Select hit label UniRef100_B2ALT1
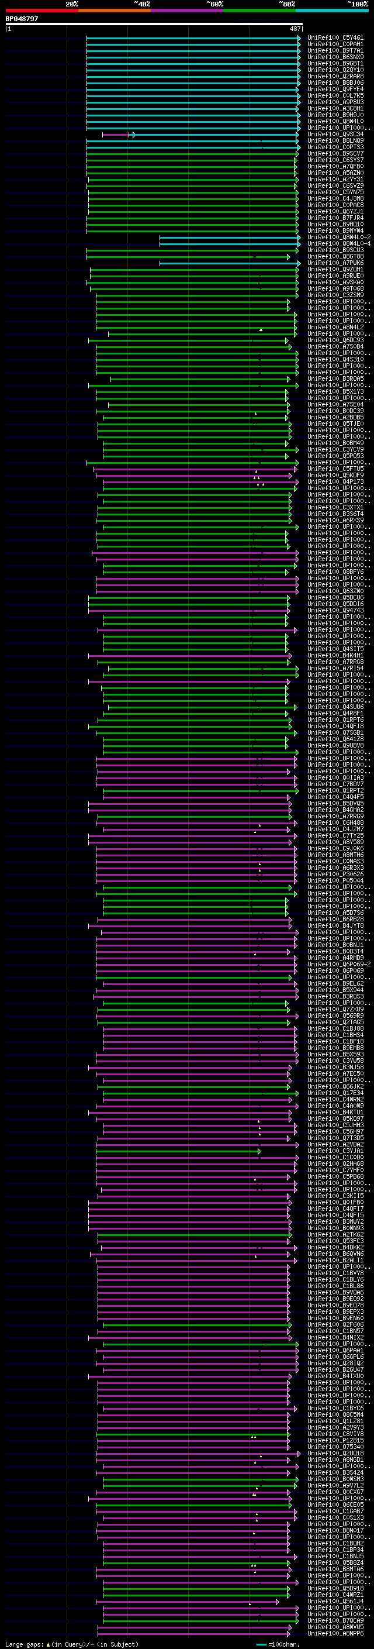The image size is (374, 1649). (335, 1260)
